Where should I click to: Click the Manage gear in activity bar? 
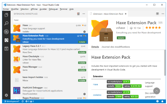coord(6,95)
